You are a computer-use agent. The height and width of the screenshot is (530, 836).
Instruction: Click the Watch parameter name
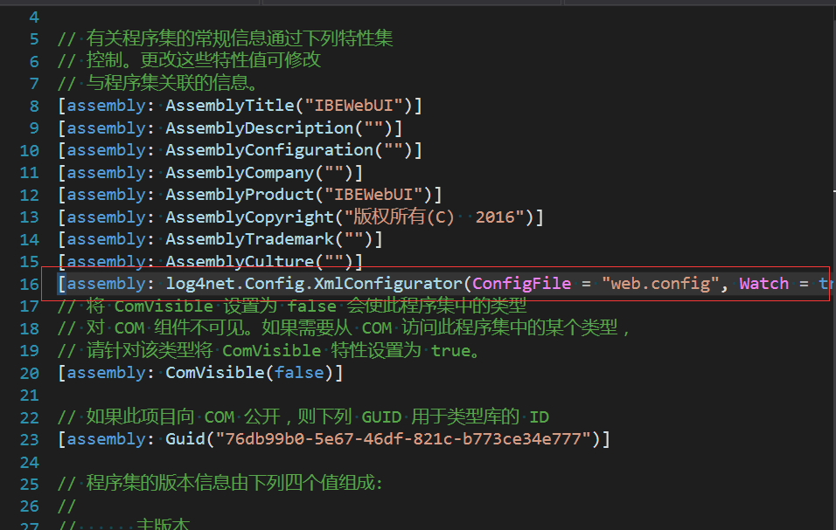coord(764,284)
